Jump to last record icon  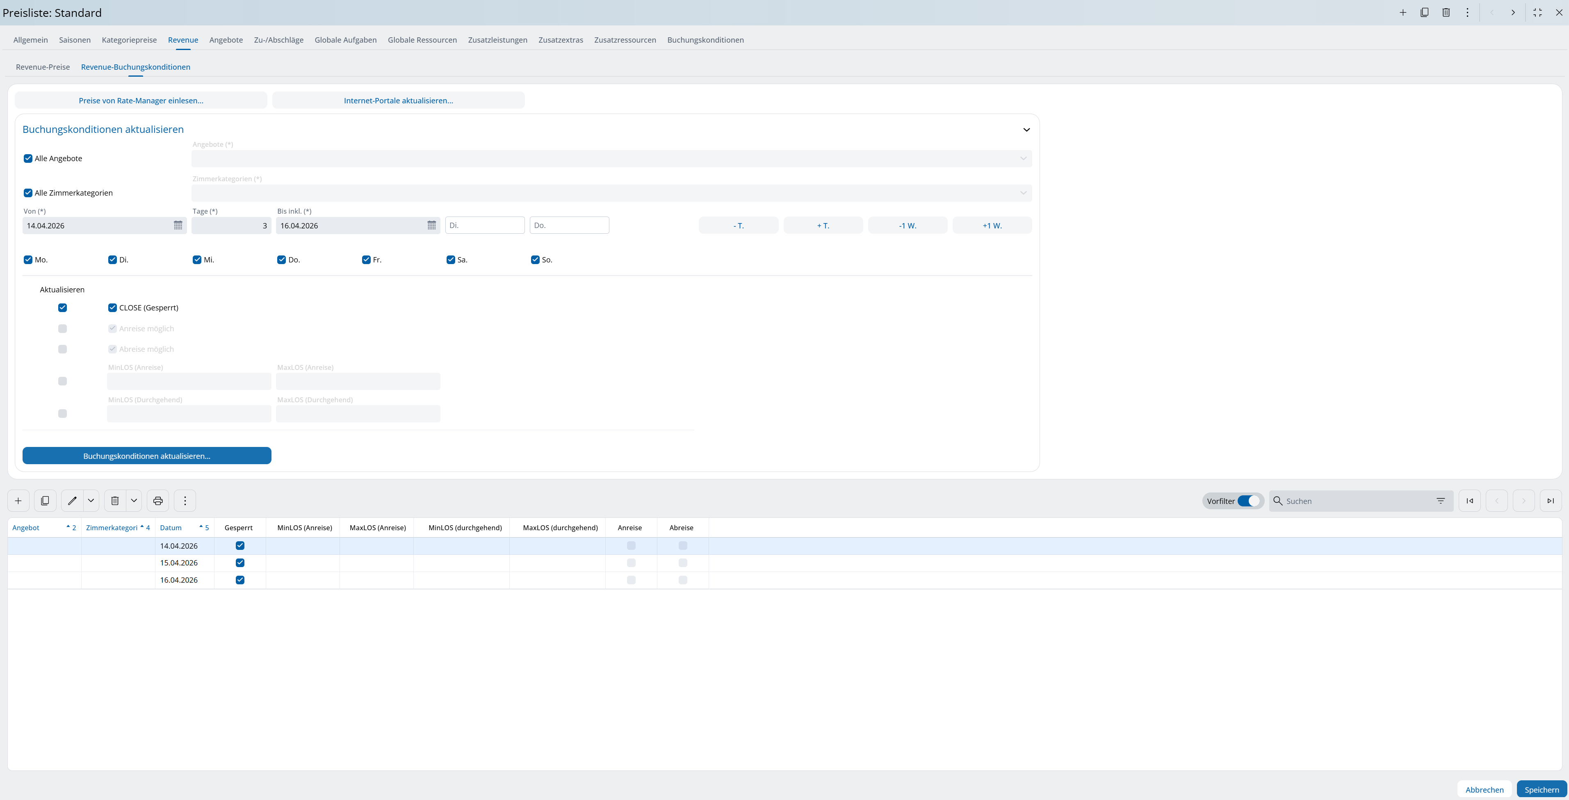pyautogui.click(x=1550, y=500)
